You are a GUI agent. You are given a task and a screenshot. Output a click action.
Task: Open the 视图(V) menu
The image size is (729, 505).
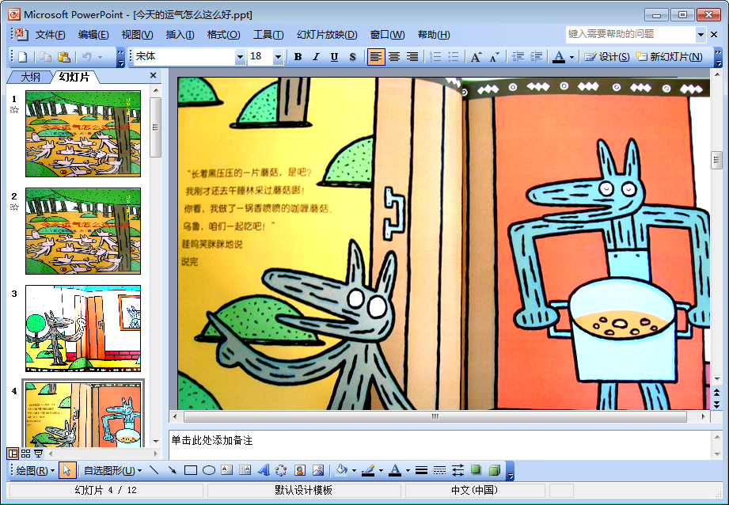click(137, 34)
